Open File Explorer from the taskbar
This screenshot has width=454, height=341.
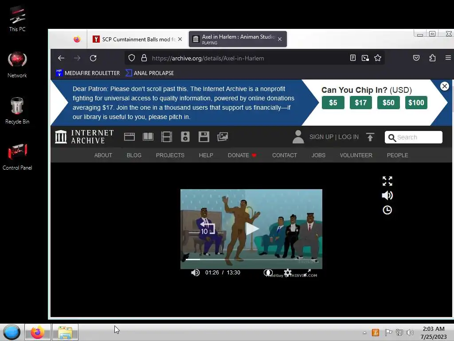[65, 332]
